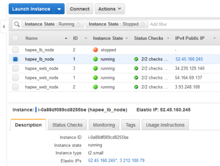The width and height of the screenshot is (220, 166).
Task: Switch to the Status Checks tab
Action: pos(67,125)
